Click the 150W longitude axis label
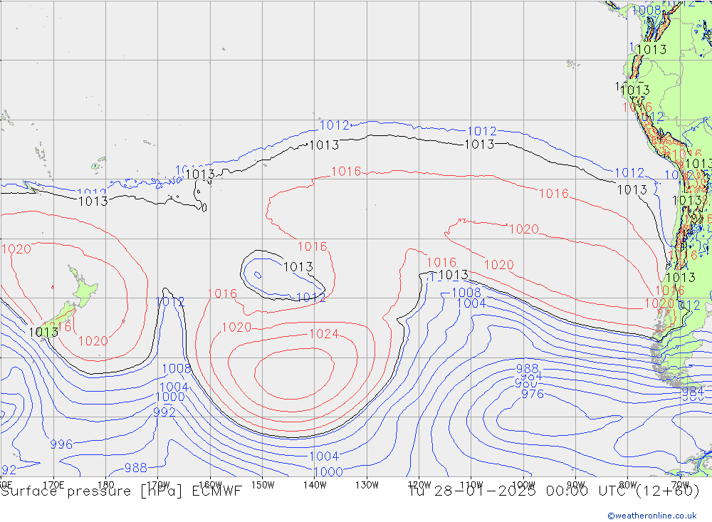712x522 pixels. (263, 485)
